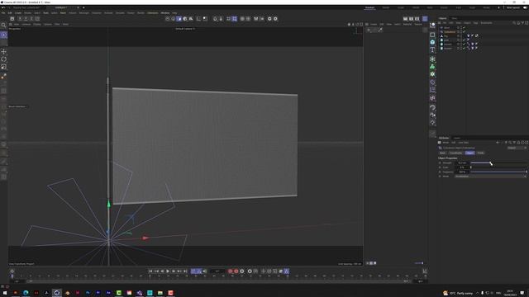
Task: Toggle the Strength parameter animation dot
Action: (x=440, y=163)
